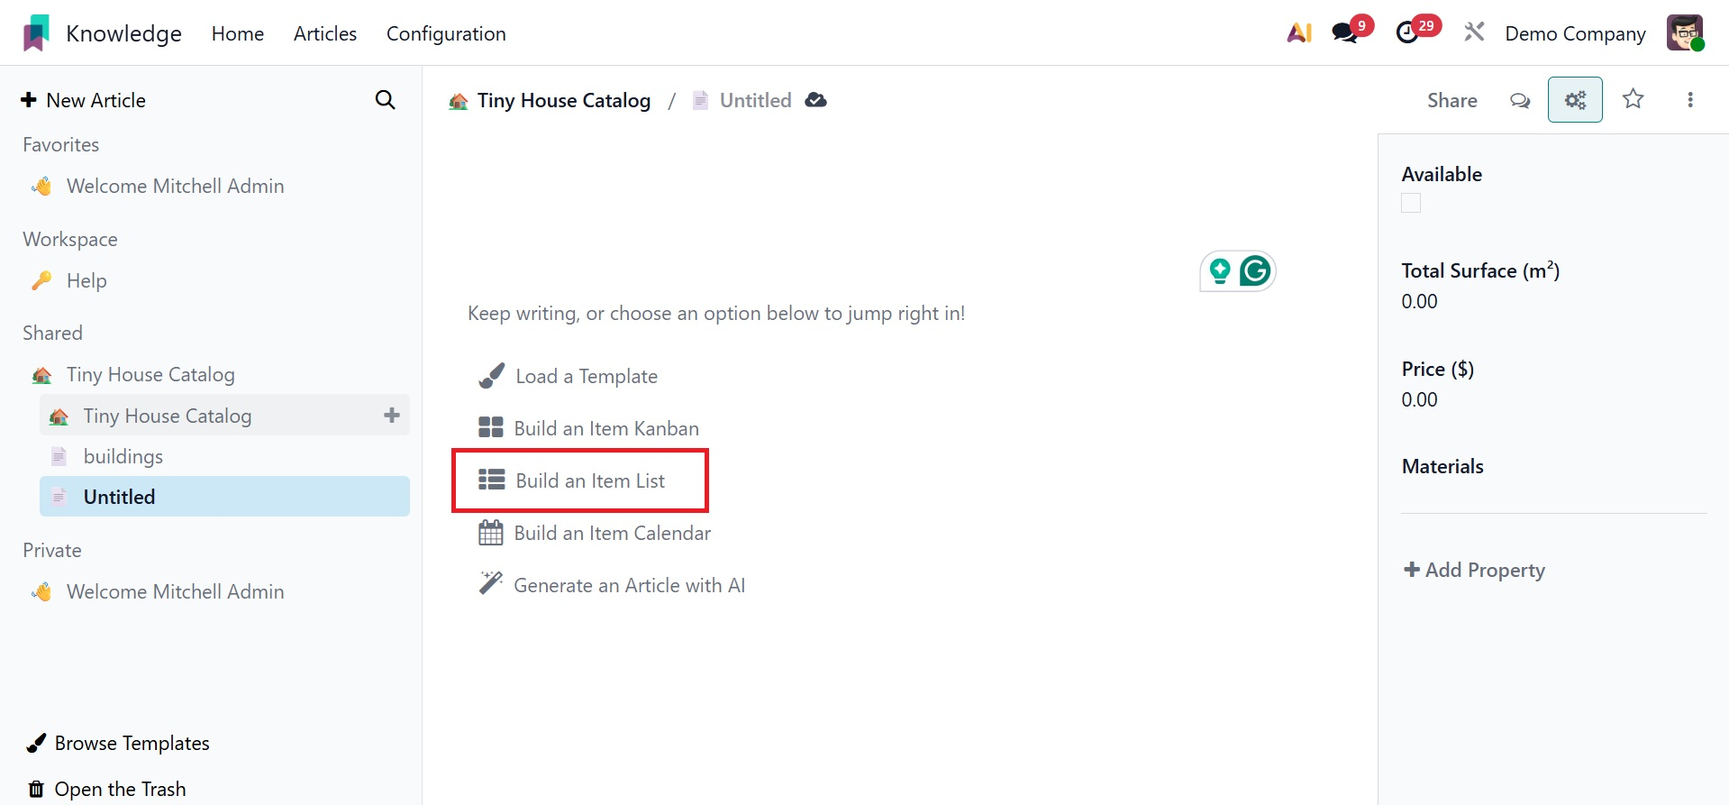The width and height of the screenshot is (1729, 805).
Task: Open the Configuration menu
Action: 446,33
